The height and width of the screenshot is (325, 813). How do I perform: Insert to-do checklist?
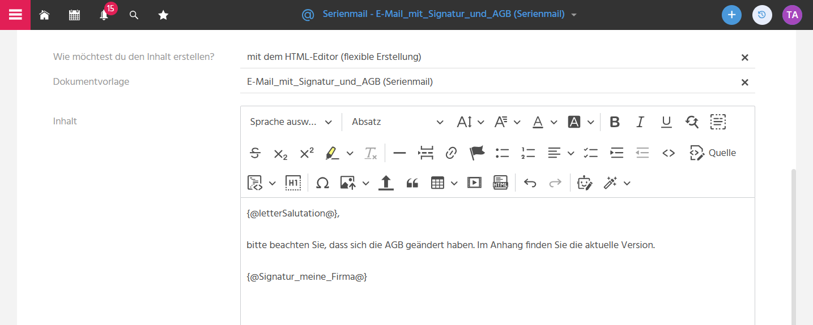coord(591,153)
